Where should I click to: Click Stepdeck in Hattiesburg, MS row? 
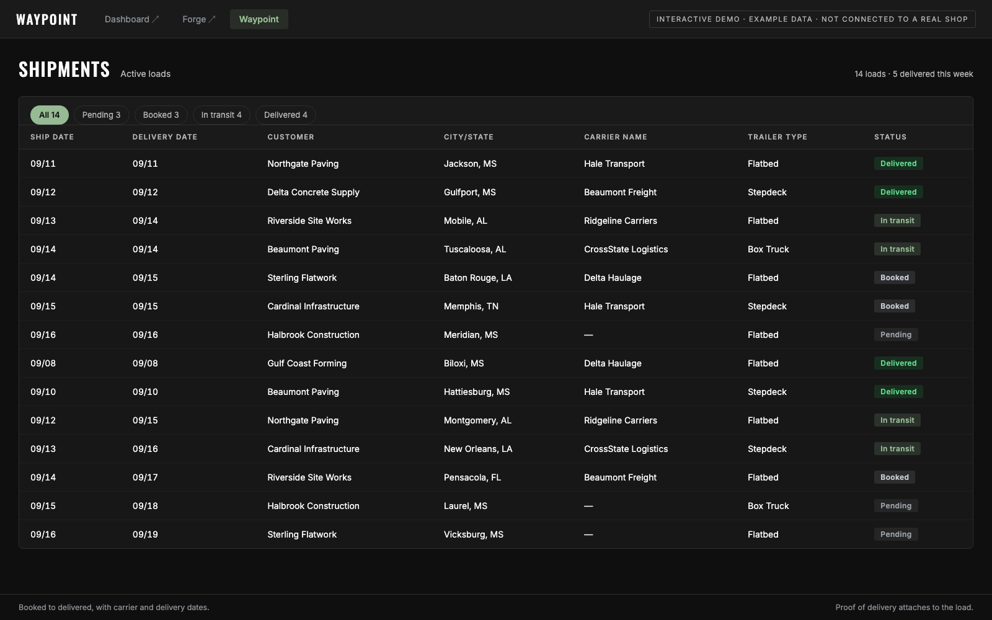[767, 392]
